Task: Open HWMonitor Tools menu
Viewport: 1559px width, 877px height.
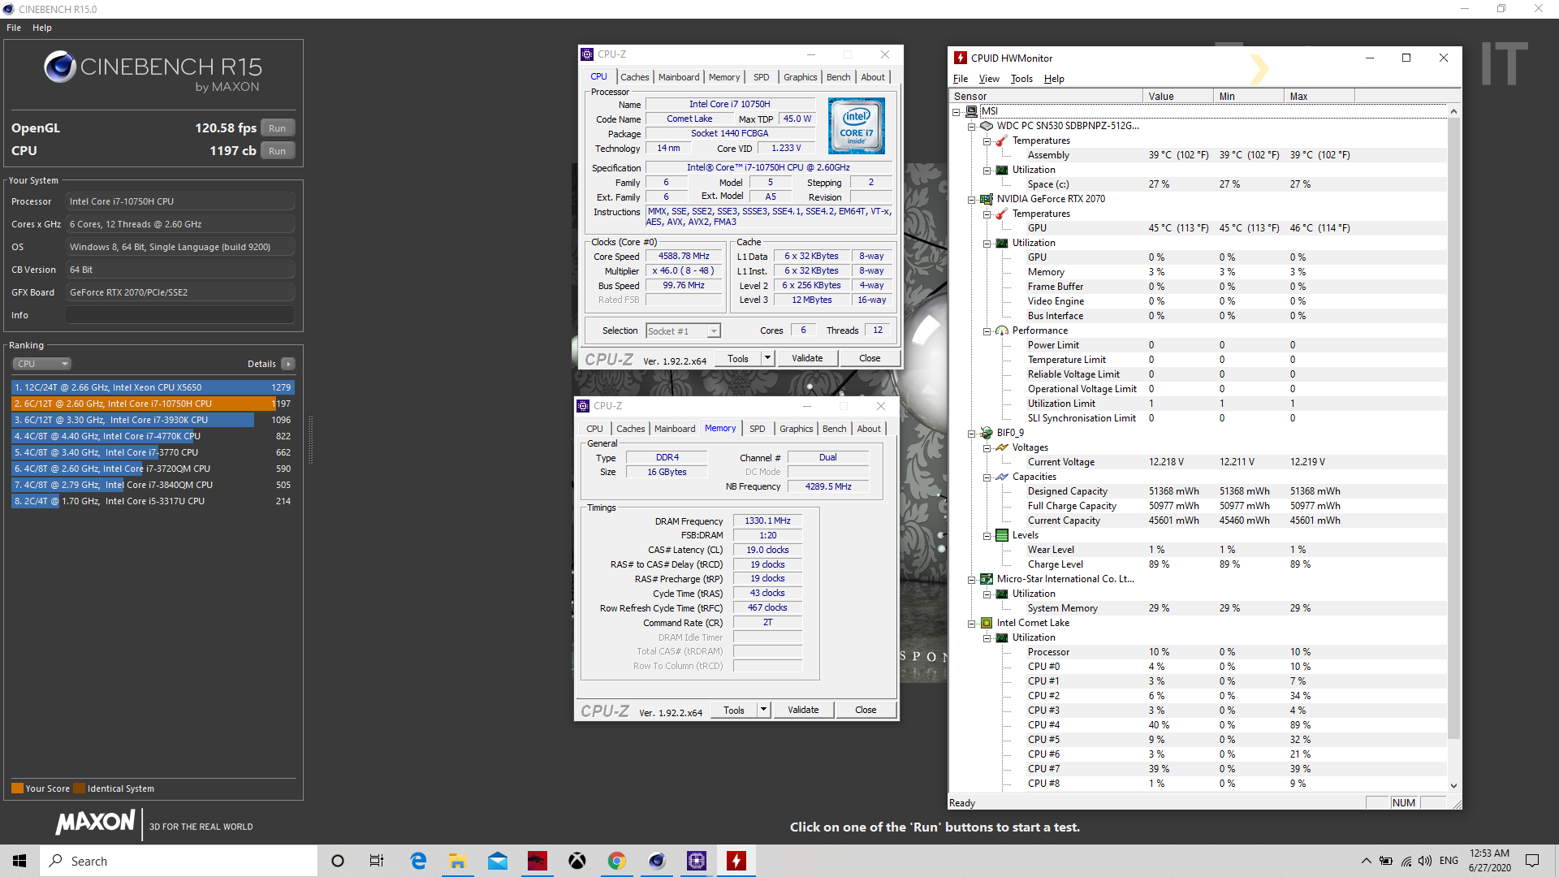Action: click(x=1021, y=79)
